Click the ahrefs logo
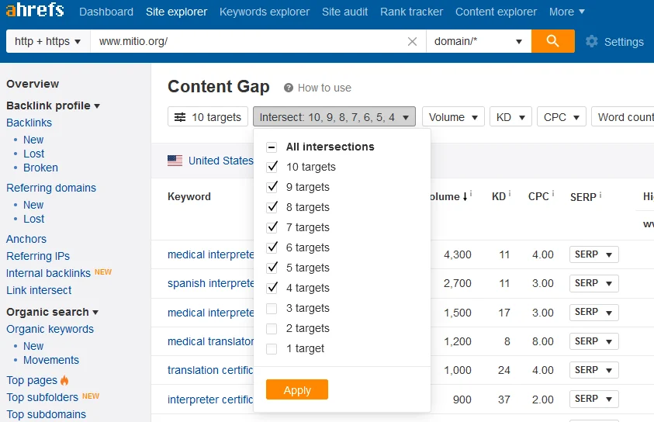 click(x=35, y=10)
